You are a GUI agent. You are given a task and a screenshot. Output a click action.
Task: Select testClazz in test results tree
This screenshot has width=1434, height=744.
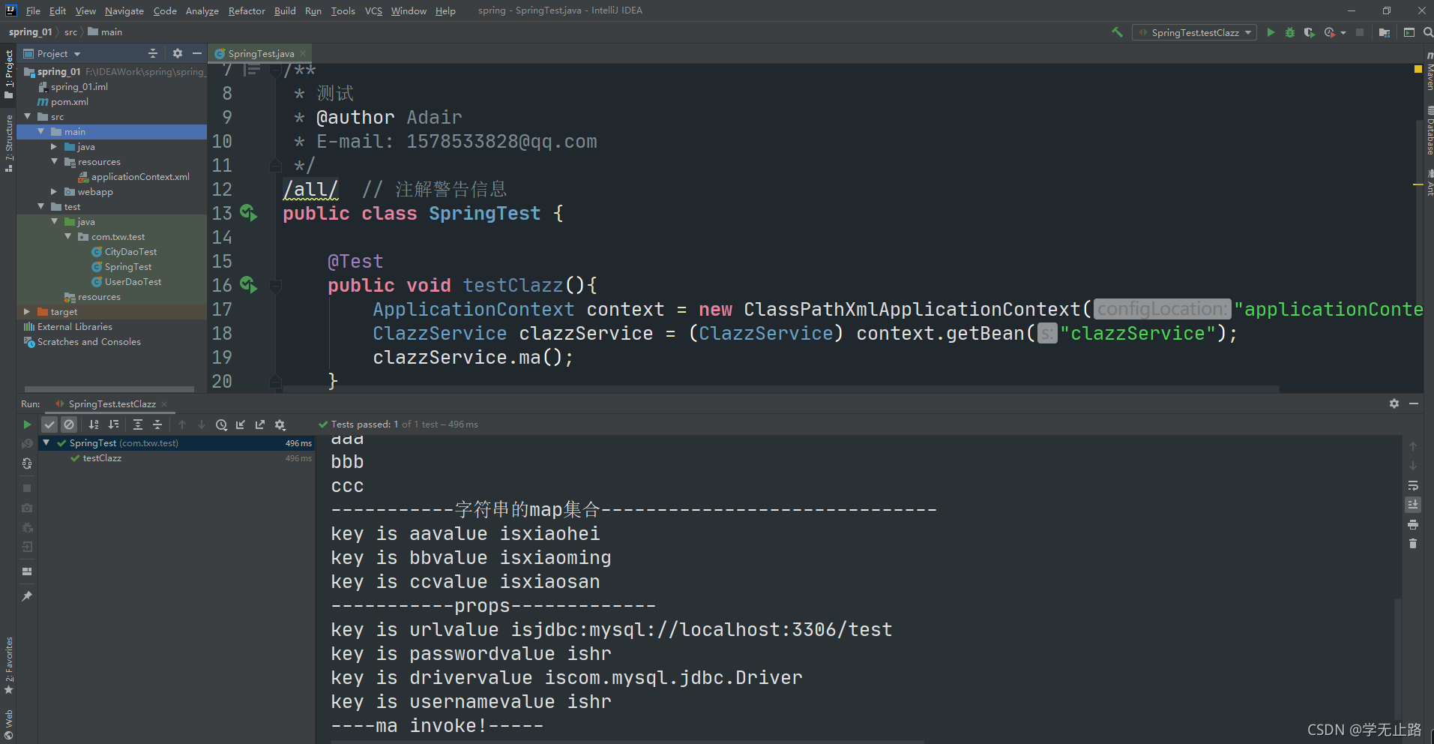click(x=102, y=457)
